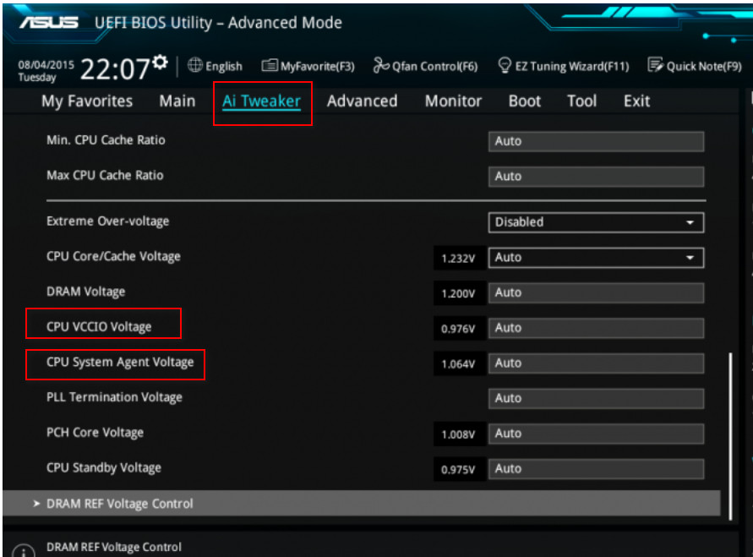Open language selection labeled English
753x557 pixels.
click(x=224, y=66)
